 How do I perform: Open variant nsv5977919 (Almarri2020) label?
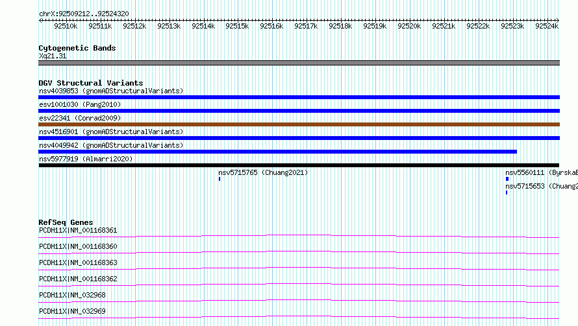(x=86, y=159)
